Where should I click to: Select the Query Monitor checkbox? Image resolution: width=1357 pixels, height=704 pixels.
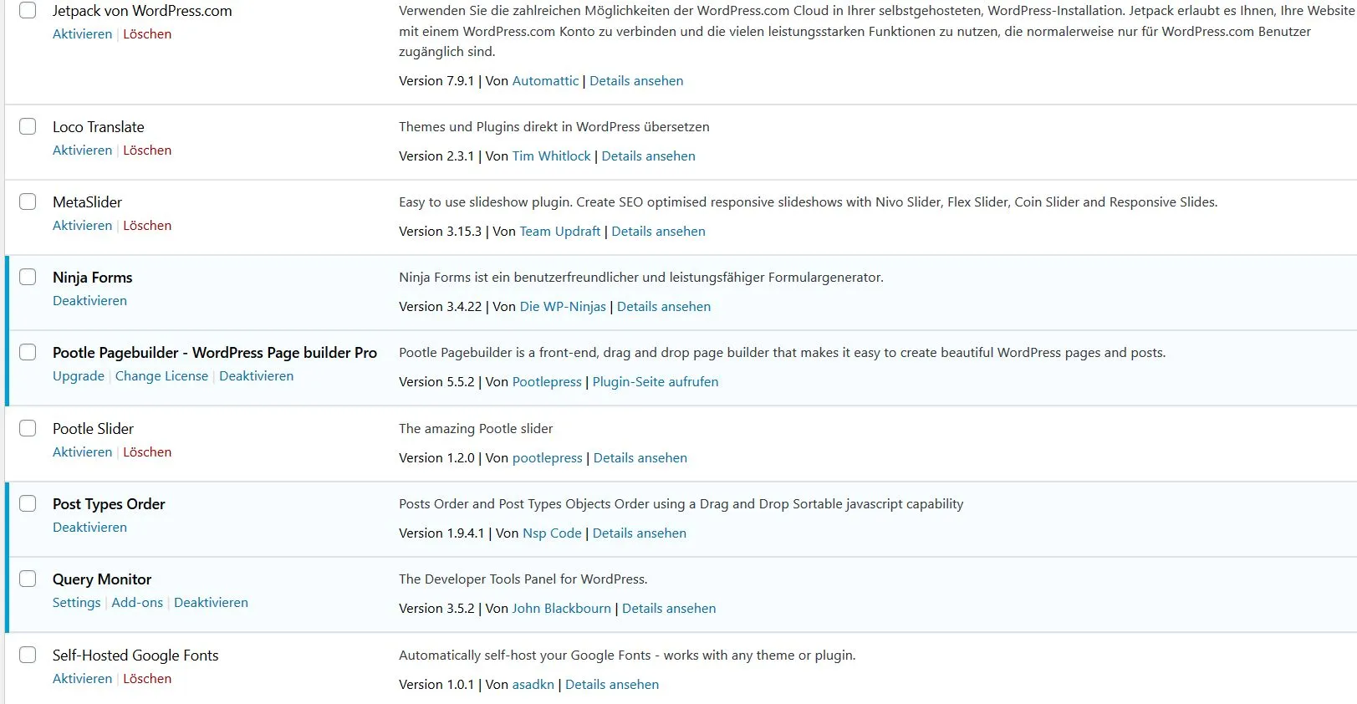click(28, 579)
